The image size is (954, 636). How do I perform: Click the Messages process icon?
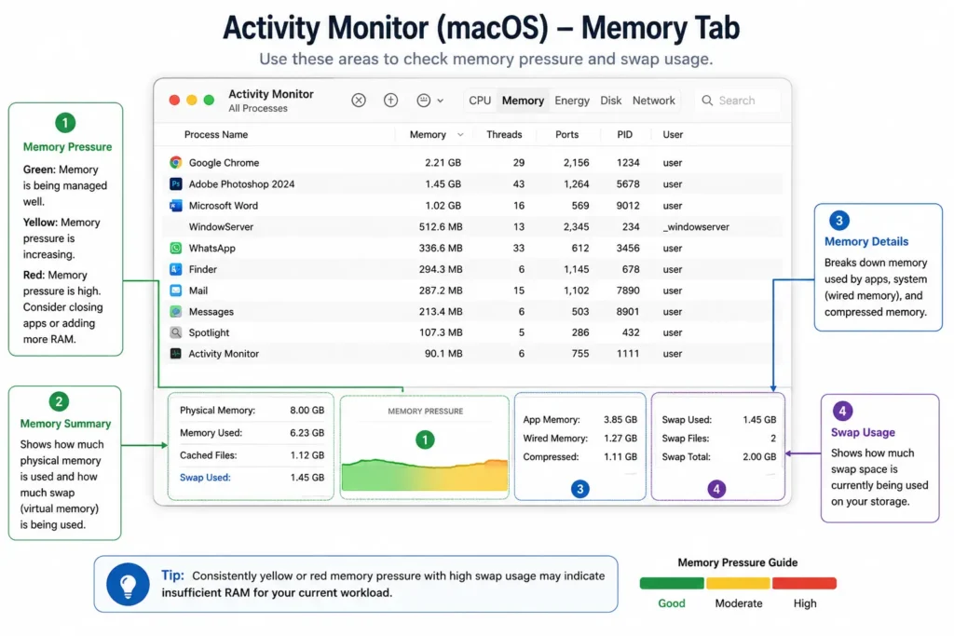click(x=176, y=311)
